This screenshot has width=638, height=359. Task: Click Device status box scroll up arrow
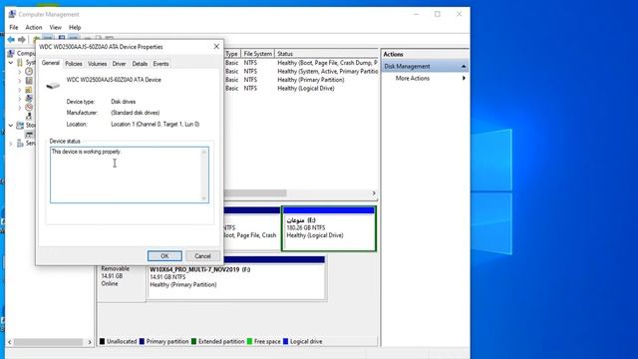[204, 152]
